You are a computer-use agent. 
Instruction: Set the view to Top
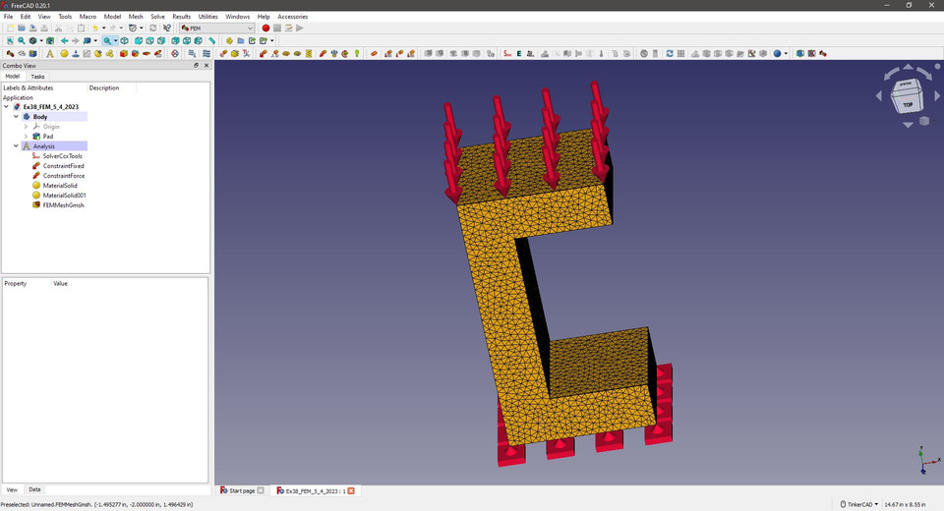[149, 40]
